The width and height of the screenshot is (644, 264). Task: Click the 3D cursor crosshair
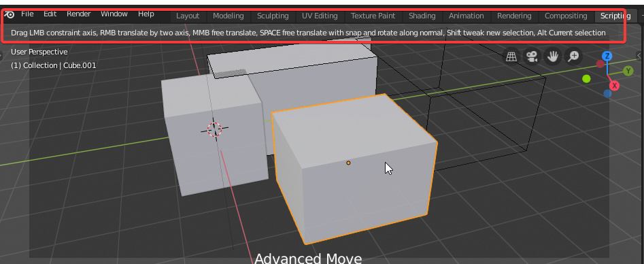[x=214, y=129]
